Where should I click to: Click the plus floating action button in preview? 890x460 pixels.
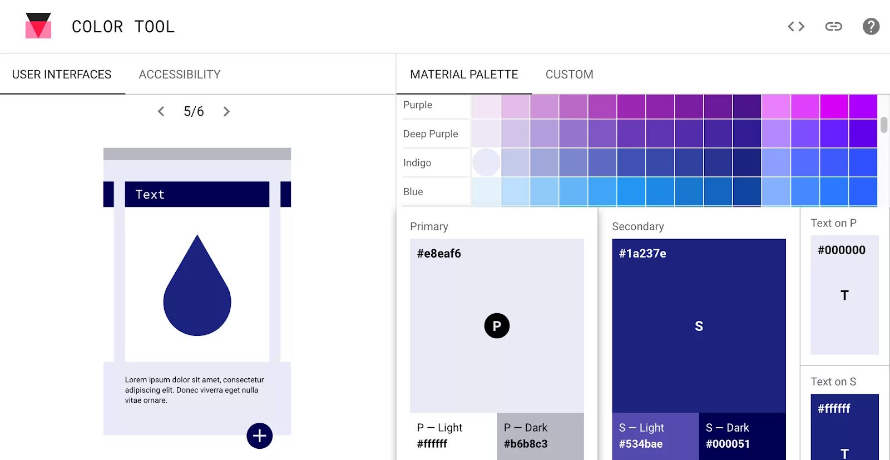tap(260, 436)
